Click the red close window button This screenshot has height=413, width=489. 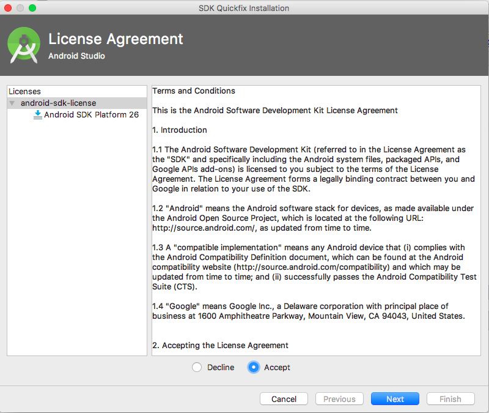8,8
